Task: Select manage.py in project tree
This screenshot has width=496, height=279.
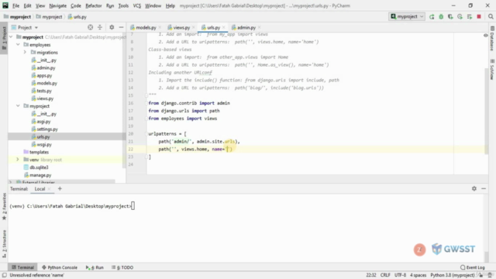Action: point(40,175)
